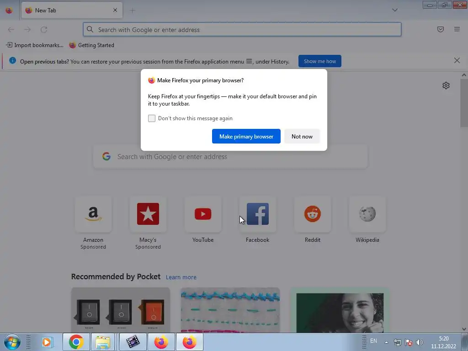Open the volume tray icon
The width and height of the screenshot is (468, 351).
click(x=420, y=342)
